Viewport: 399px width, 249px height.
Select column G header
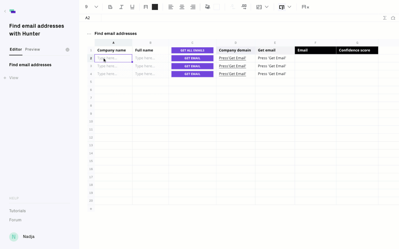[x=357, y=43]
